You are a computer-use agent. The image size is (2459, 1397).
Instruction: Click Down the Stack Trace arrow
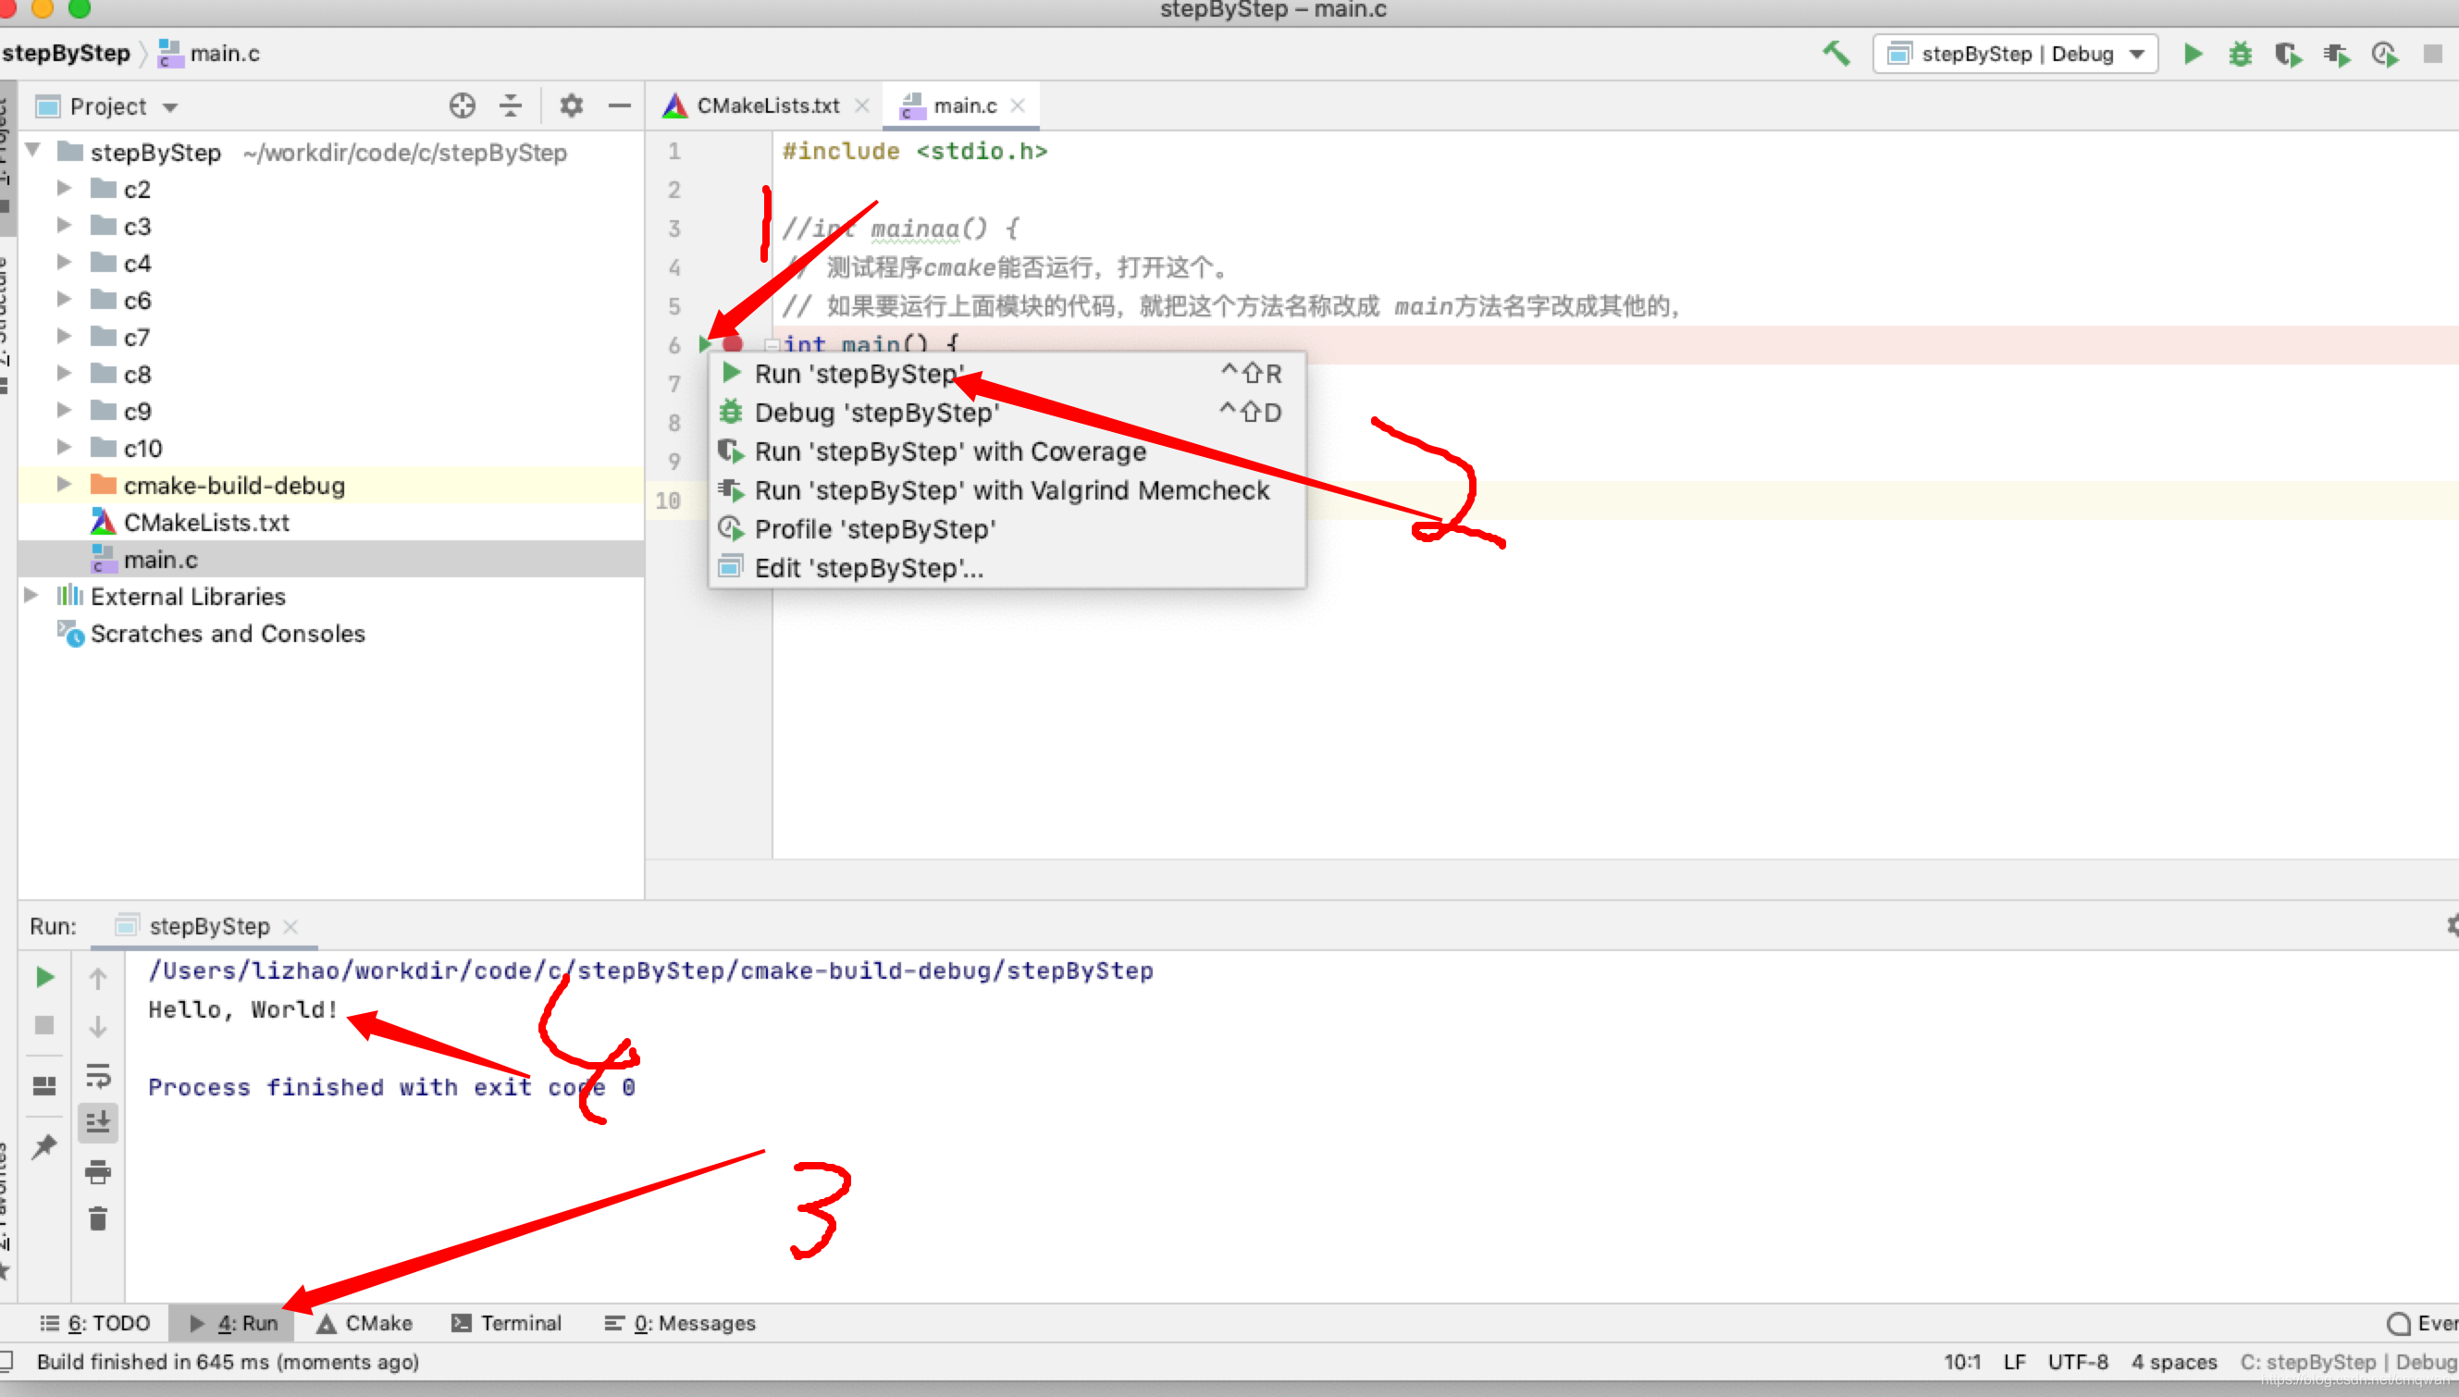pyautogui.click(x=98, y=1026)
